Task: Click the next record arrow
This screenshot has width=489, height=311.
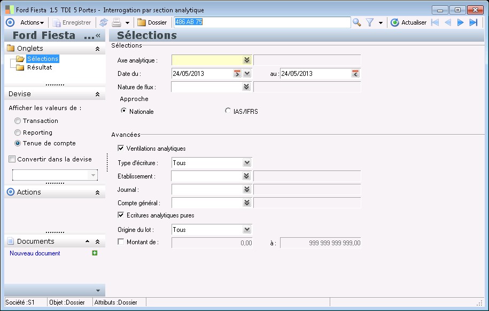Action: [460, 22]
